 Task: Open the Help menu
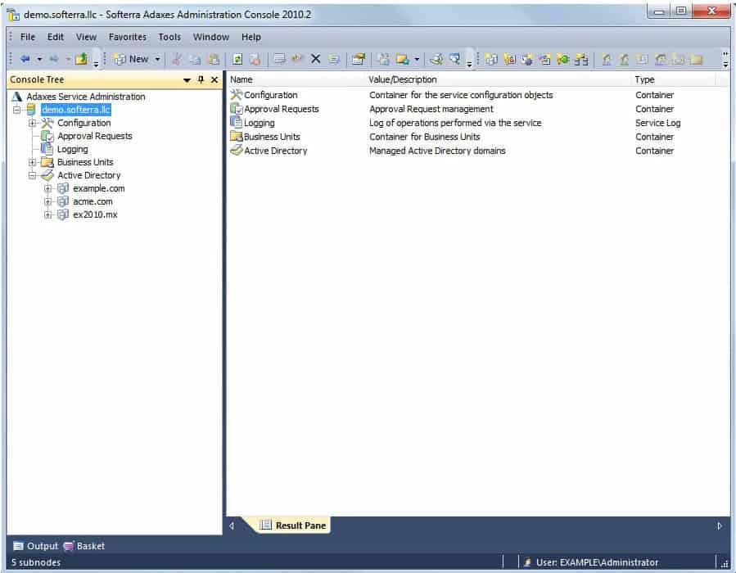coord(251,37)
